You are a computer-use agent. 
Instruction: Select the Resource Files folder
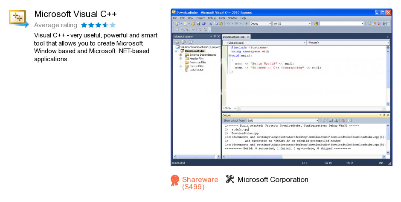pos(198,63)
